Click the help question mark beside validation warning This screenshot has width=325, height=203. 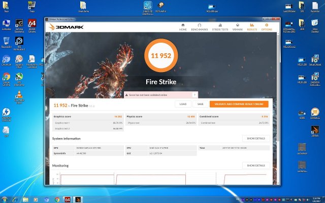tap(194, 95)
